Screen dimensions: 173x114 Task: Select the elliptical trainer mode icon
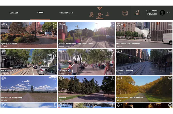(x=107, y=14)
